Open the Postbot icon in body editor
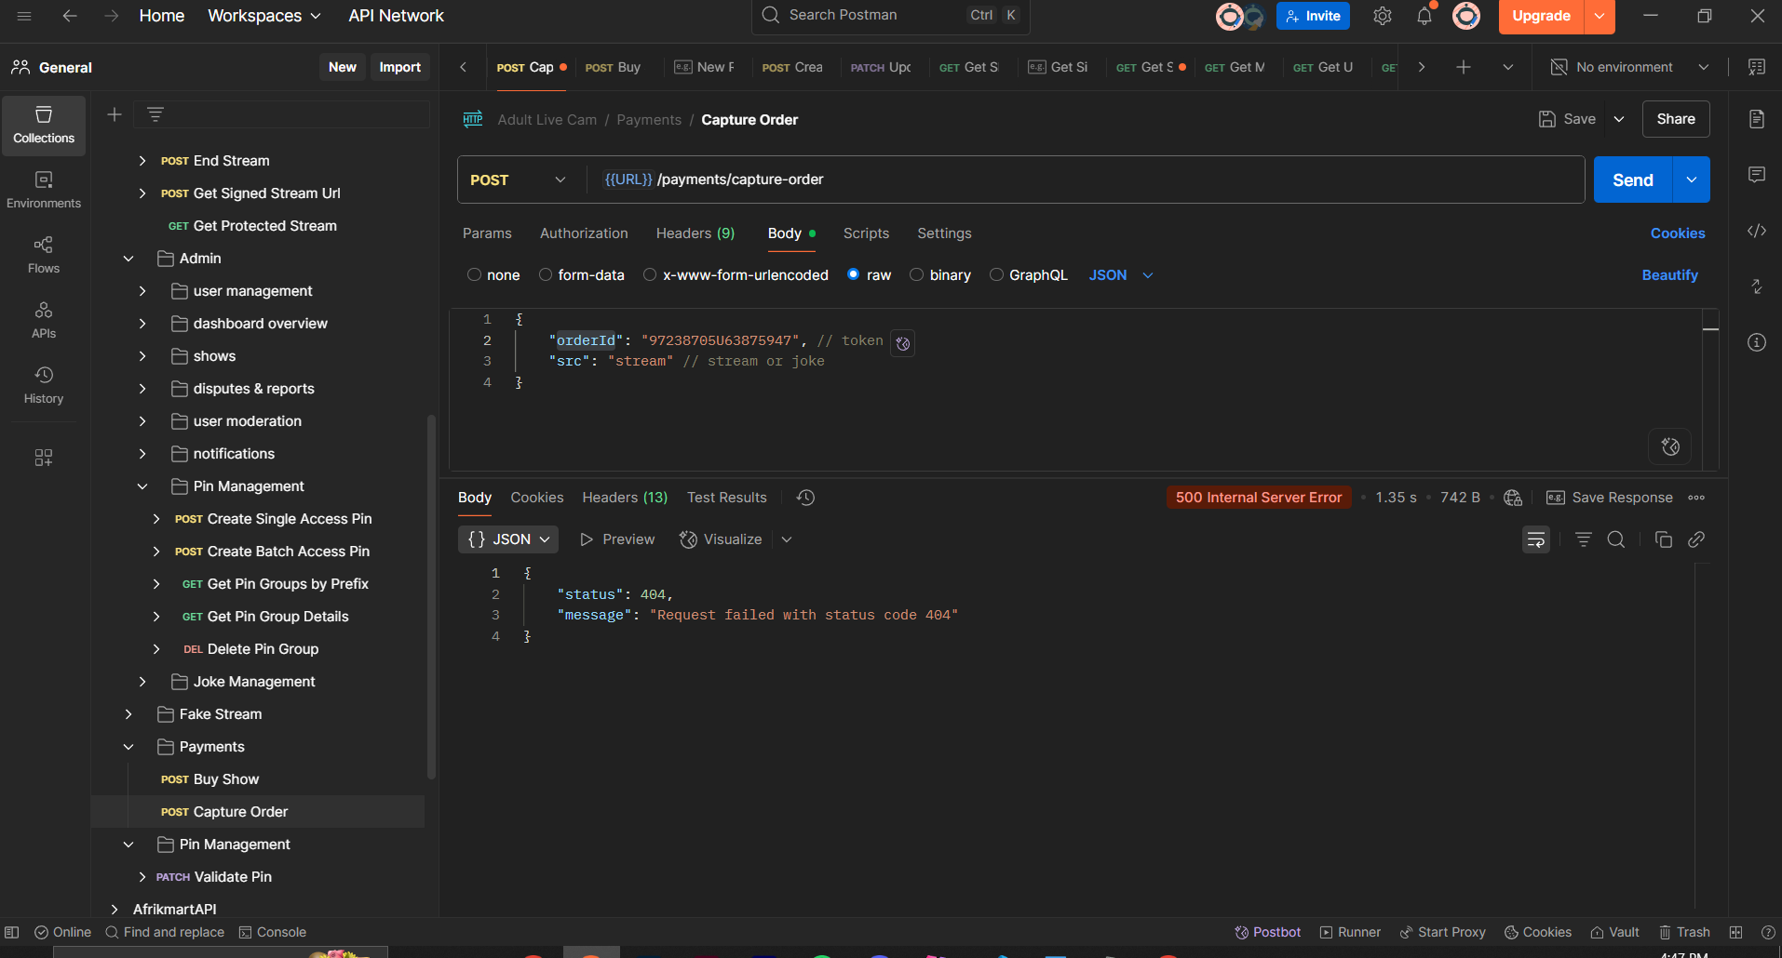Screen dimensions: 1782x958 [1670, 446]
